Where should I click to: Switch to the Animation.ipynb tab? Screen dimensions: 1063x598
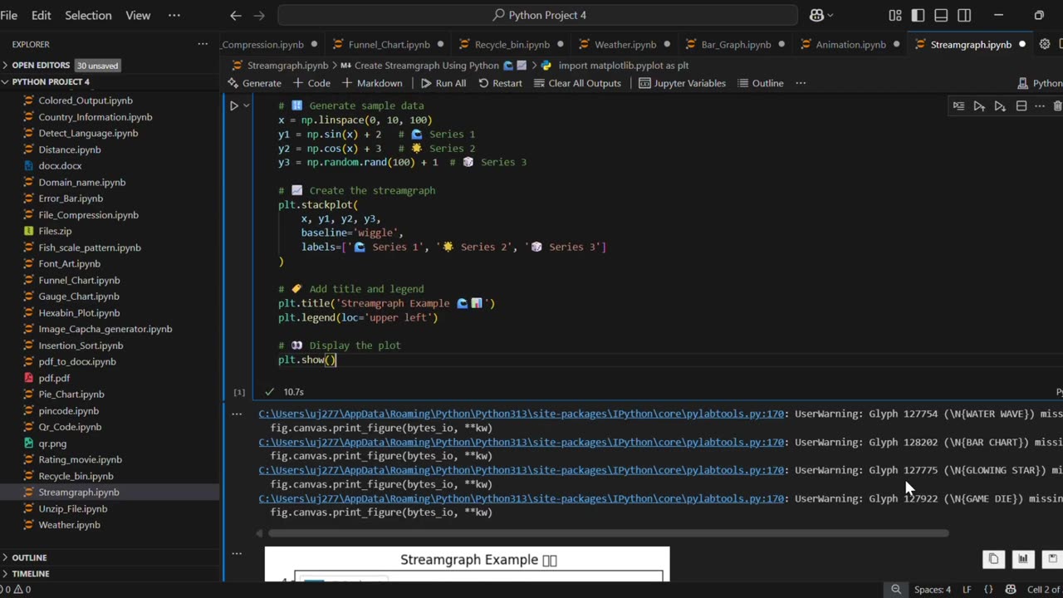tap(850, 44)
